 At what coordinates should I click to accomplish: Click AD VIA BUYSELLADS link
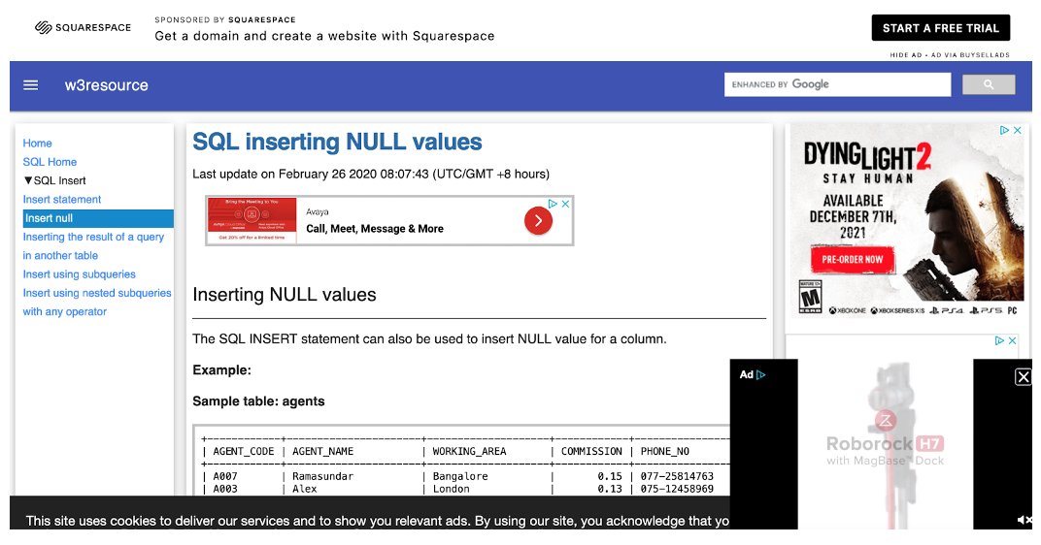[970, 55]
